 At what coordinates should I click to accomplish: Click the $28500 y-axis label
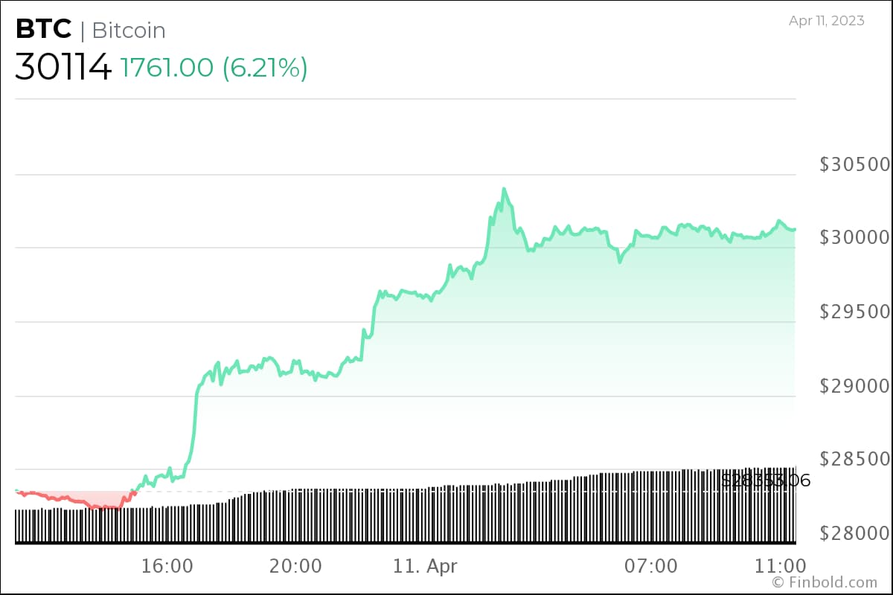click(x=854, y=459)
